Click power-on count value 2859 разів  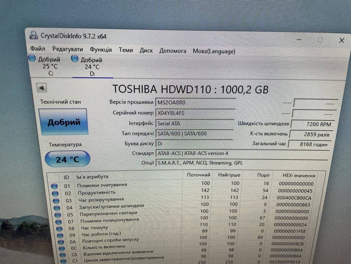[310, 134]
